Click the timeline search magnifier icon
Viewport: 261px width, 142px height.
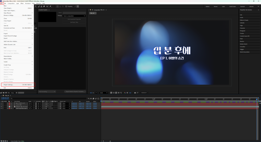pyautogui.click(x=12, y=98)
